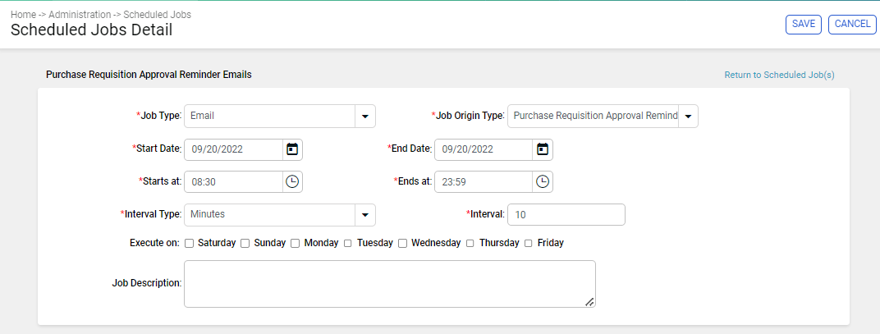Toggle the Wednesday checkbox

pyautogui.click(x=402, y=243)
